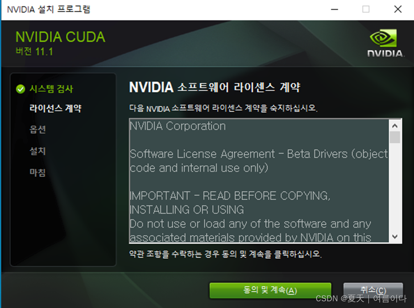
Task: Minimize the NVIDIA installer window
Action: click(335, 9)
